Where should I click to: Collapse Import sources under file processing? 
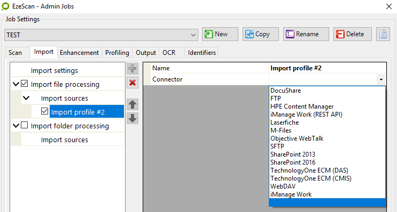[x=26, y=98]
